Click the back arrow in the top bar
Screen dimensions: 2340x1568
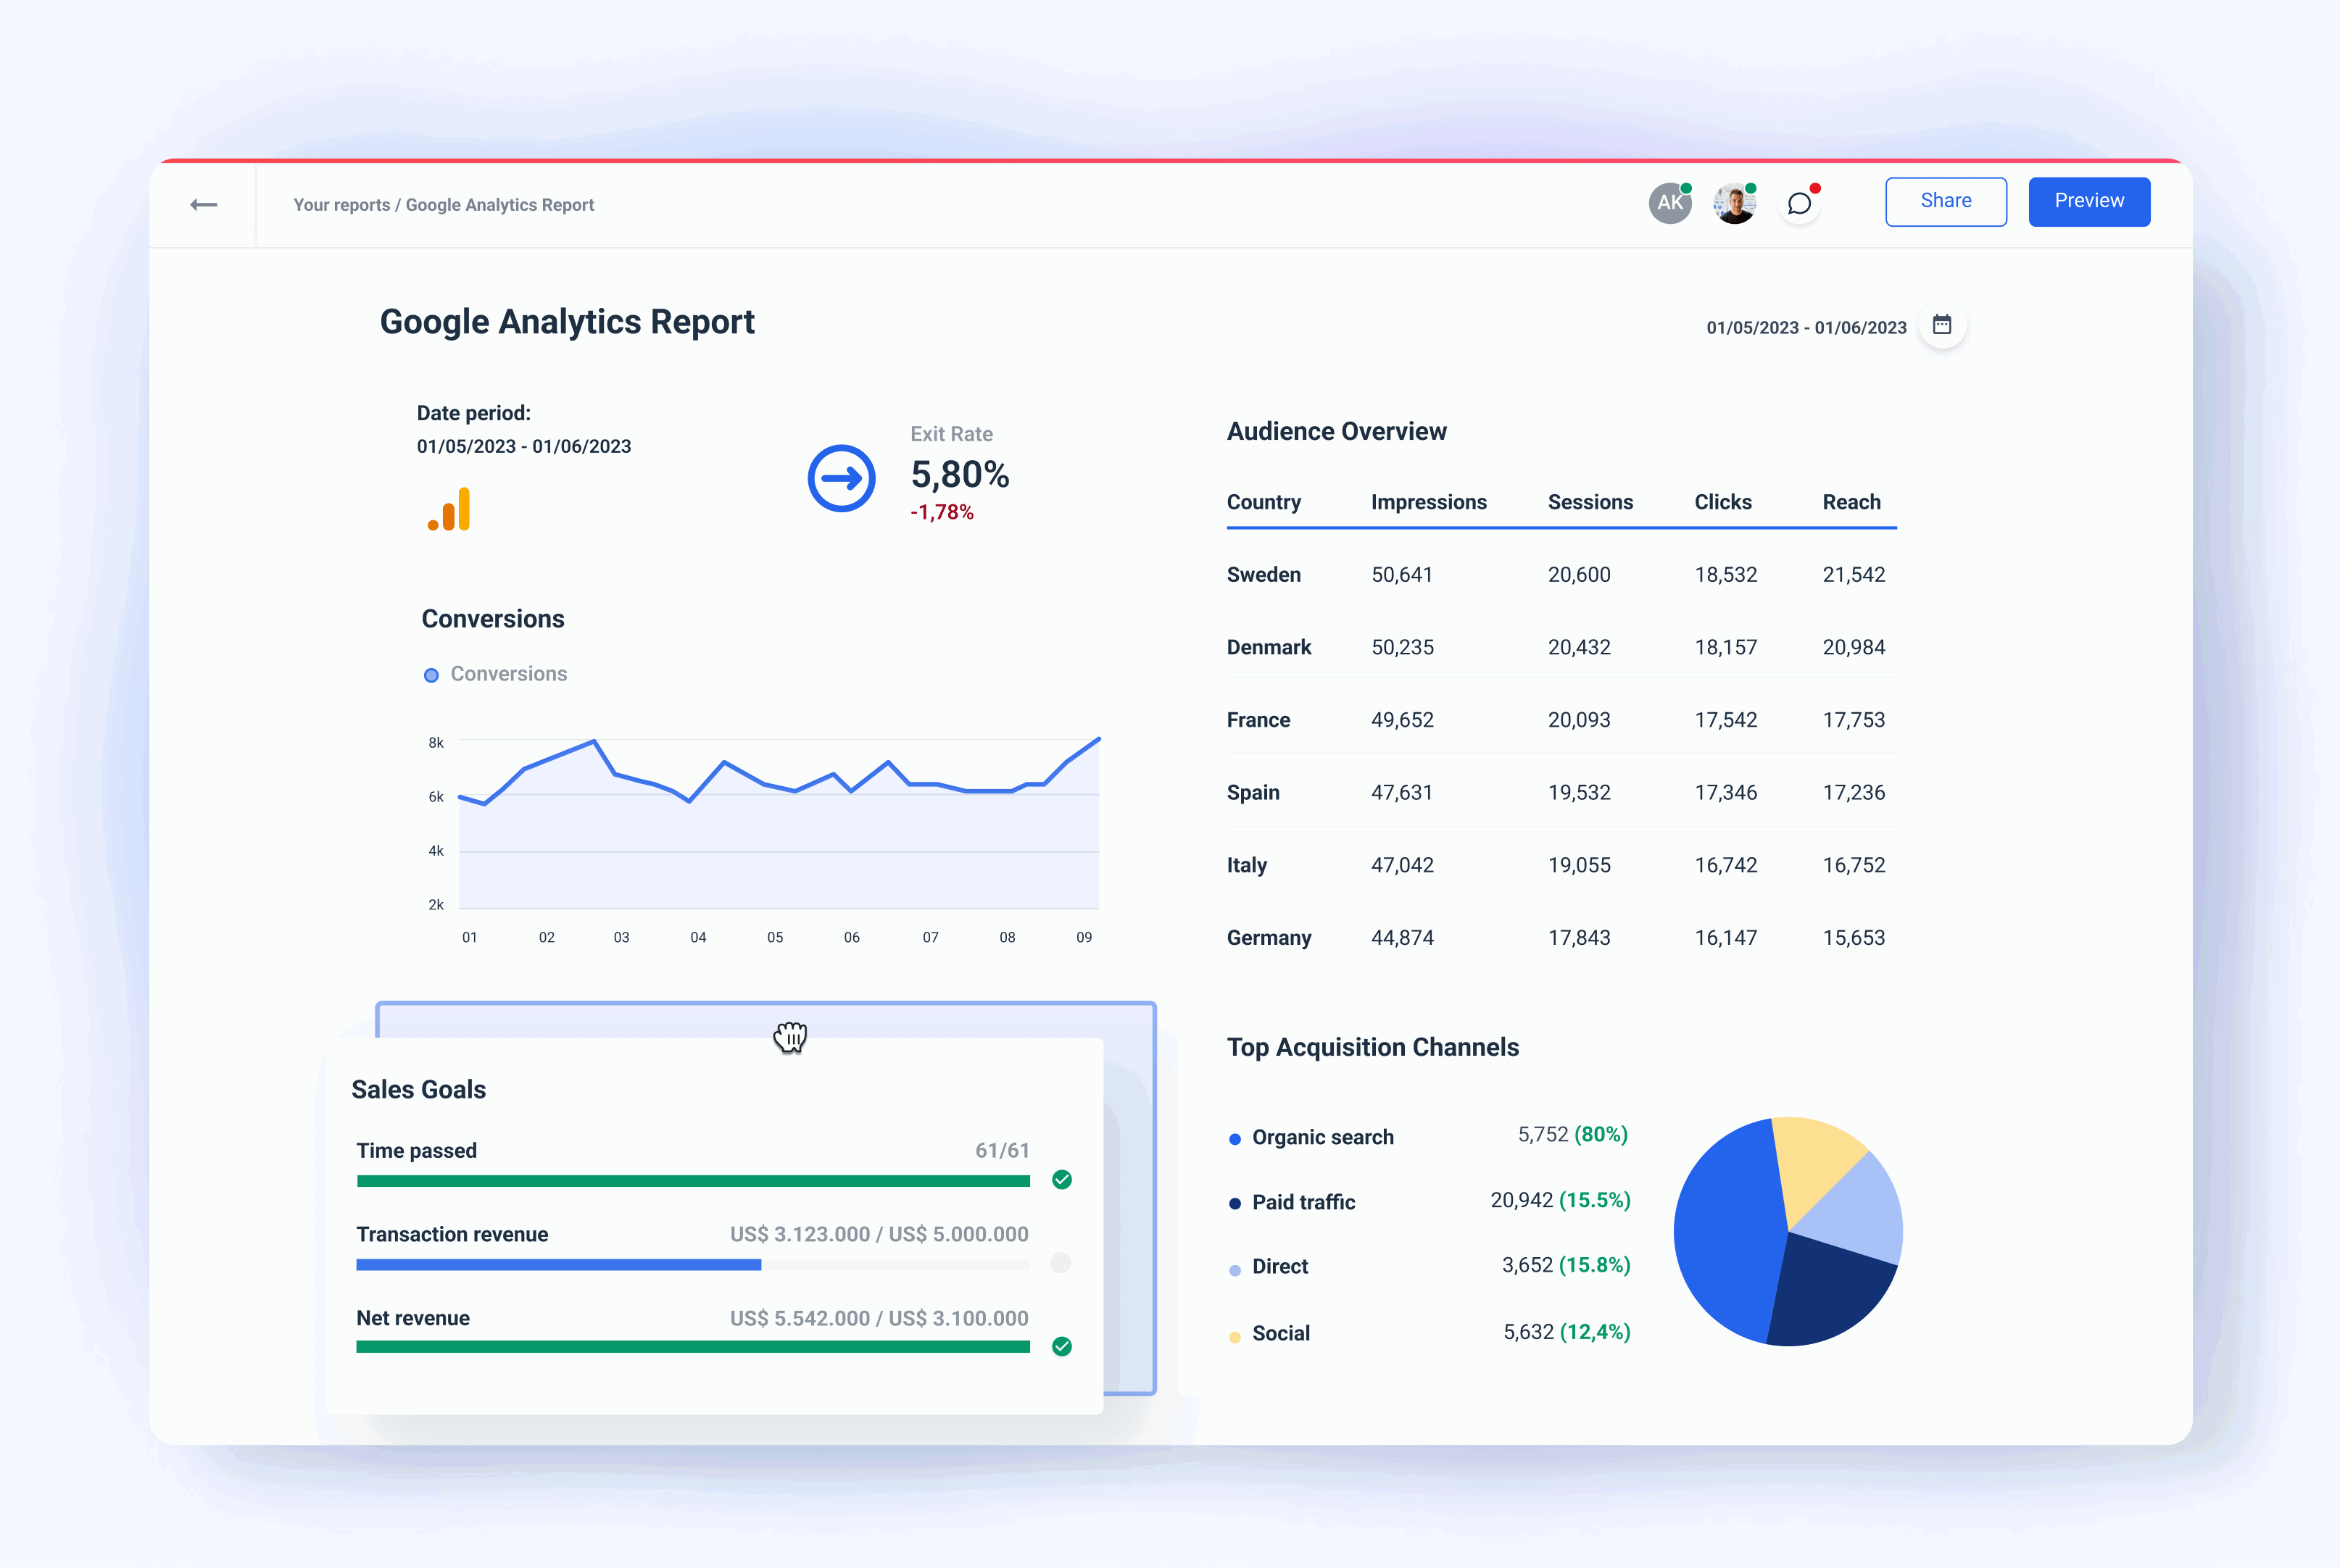(x=203, y=204)
